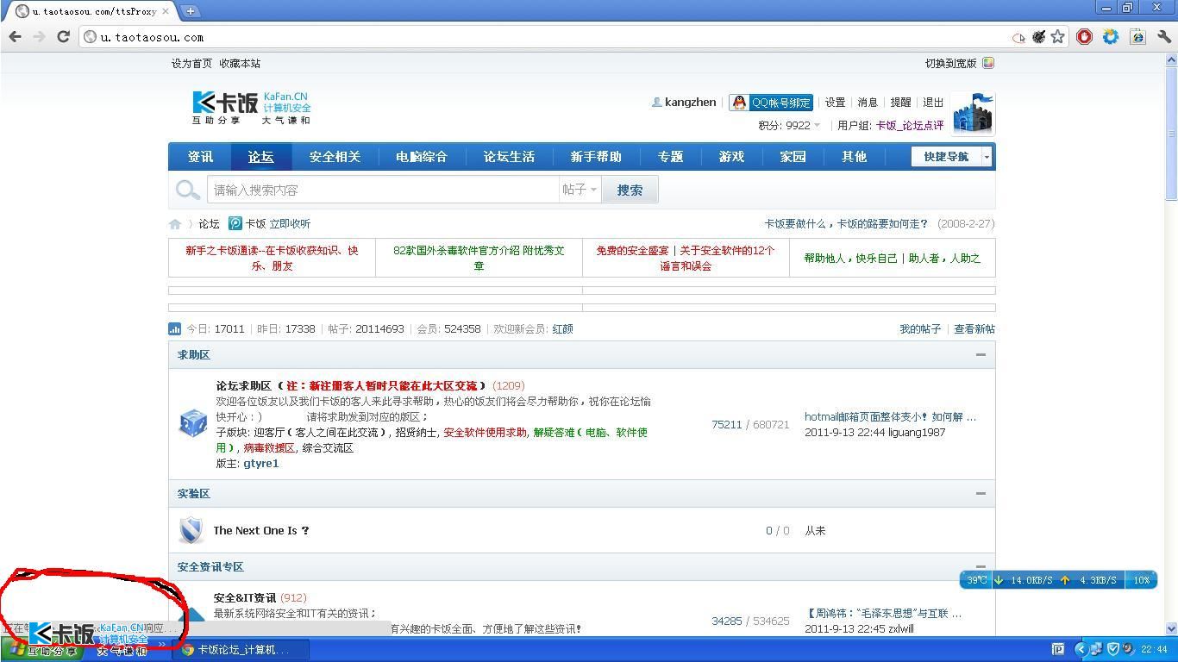Viewport: 1178px width, 662px height.
Task: Open the 论坛求助区 forum title
Action: pyautogui.click(x=244, y=385)
